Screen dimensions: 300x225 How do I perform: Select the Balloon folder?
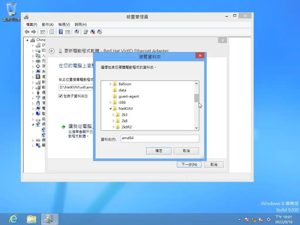pos(125,84)
